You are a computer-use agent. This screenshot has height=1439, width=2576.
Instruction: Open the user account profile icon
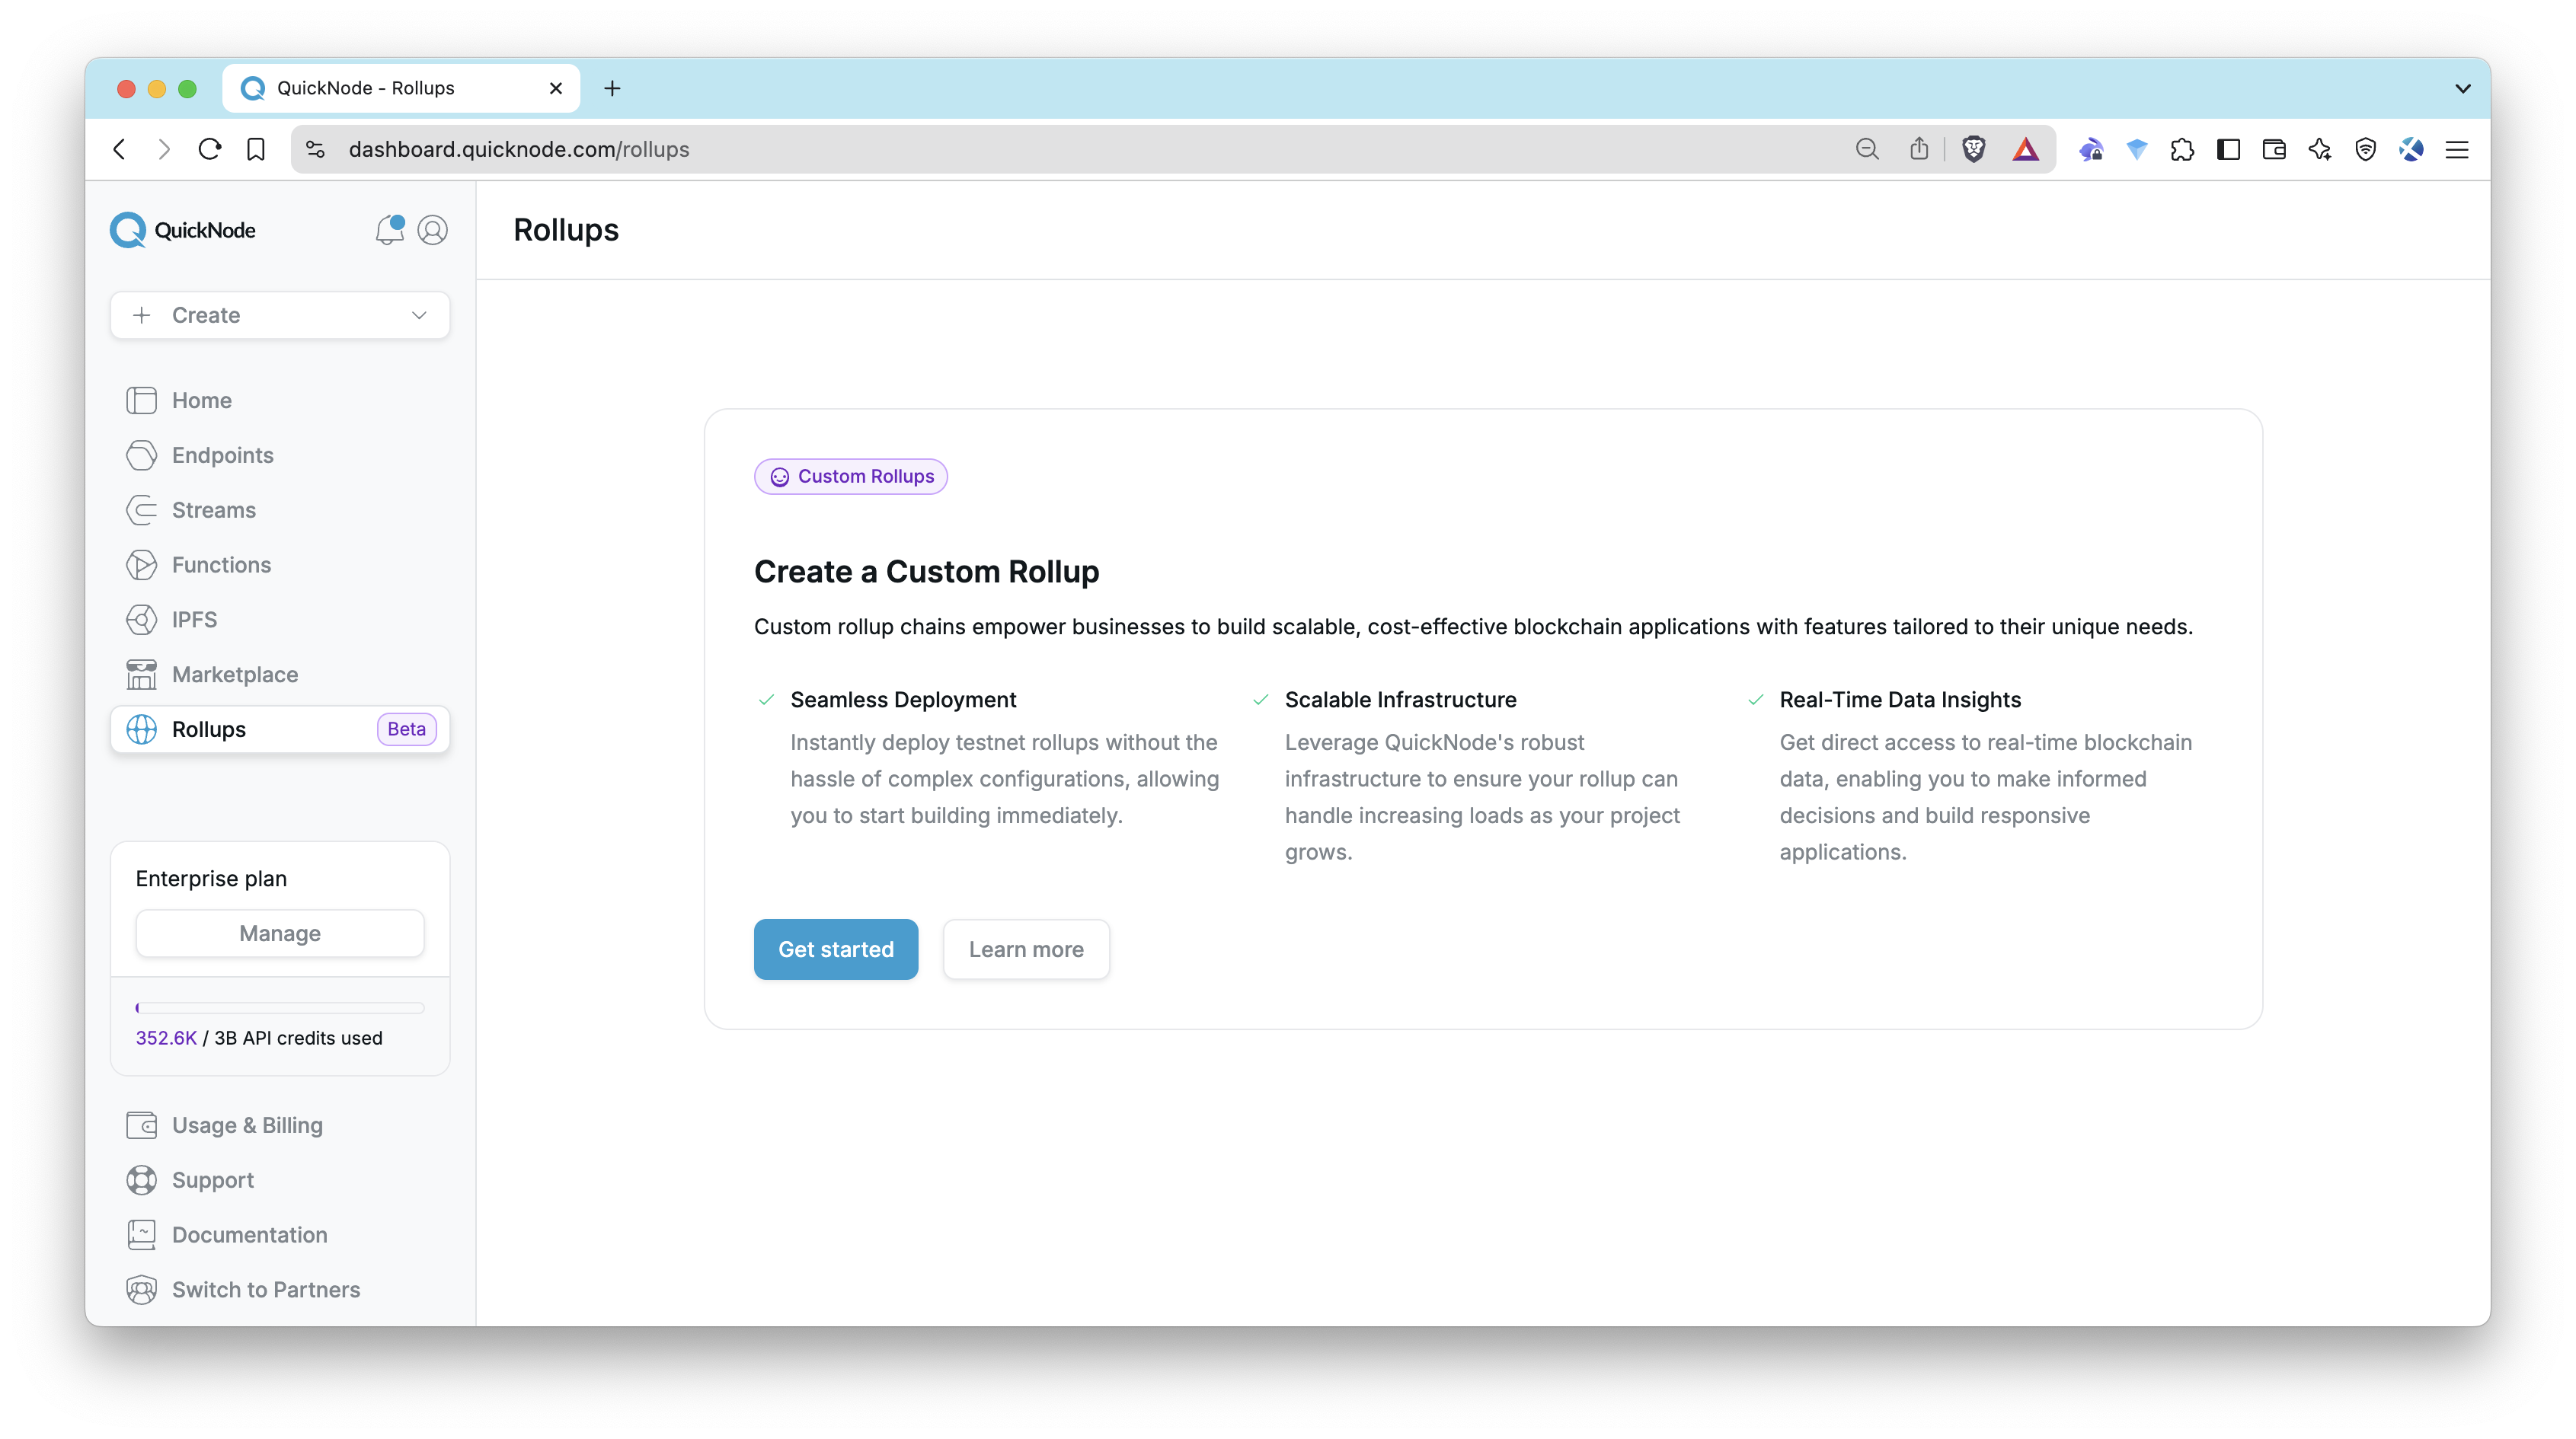click(432, 230)
